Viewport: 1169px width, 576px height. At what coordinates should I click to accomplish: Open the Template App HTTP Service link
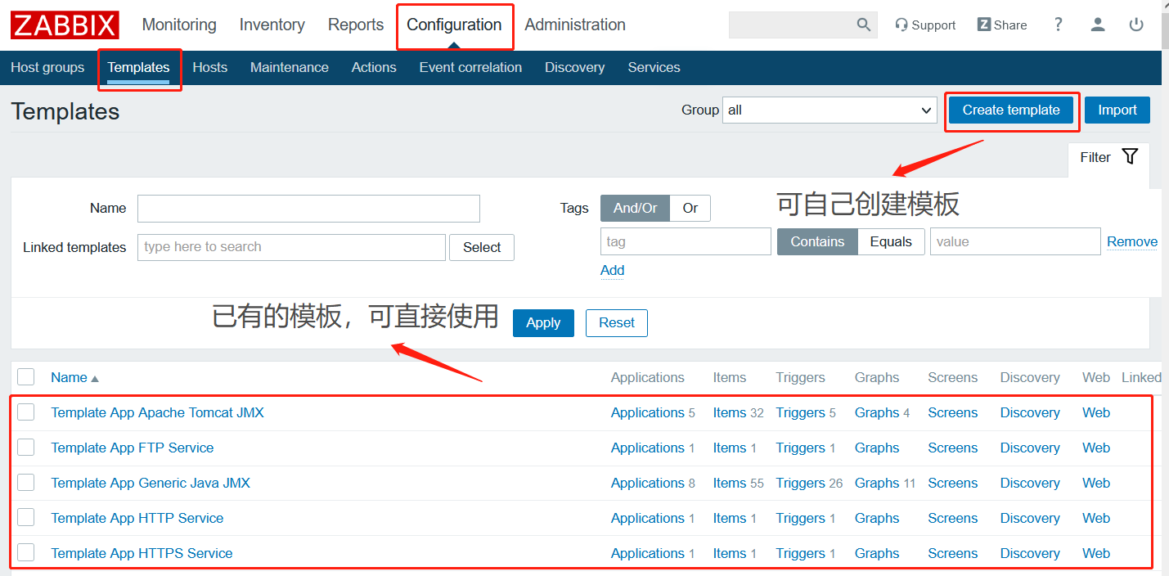pyautogui.click(x=137, y=518)
